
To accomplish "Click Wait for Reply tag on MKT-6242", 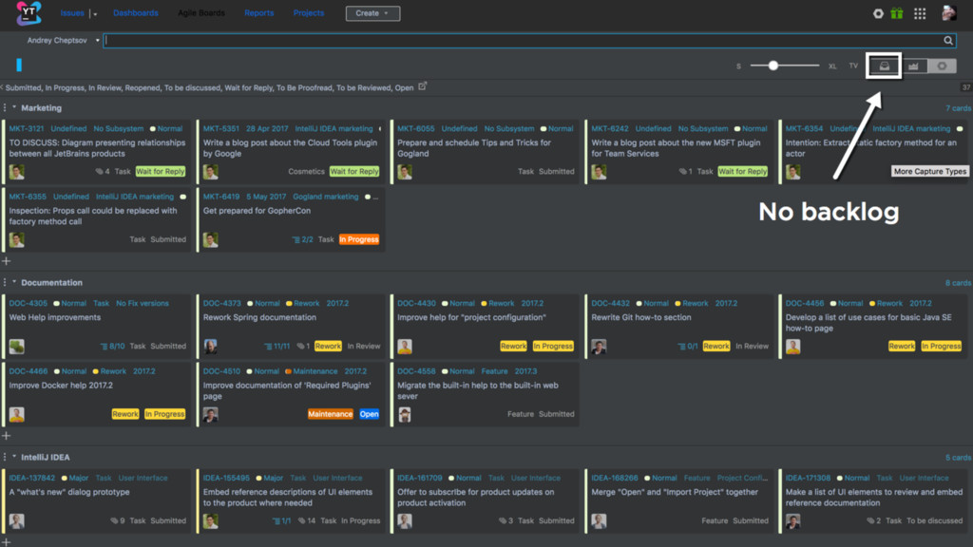I will pyautogui.click(x=742, y=171).
